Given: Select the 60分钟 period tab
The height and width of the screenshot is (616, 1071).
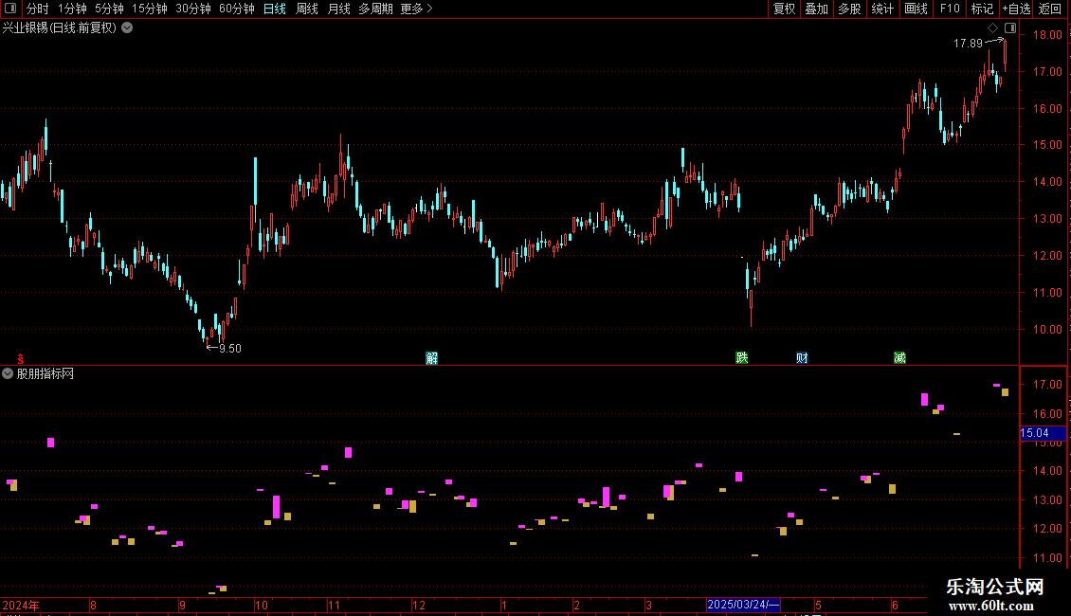Looking at the screenshot, I should pos(236,9).
